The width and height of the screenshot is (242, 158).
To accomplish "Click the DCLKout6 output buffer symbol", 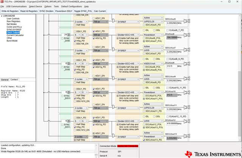I will (x=187, y=35).
